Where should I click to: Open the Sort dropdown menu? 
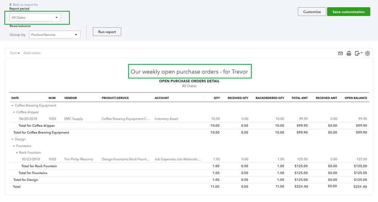pyautogui.click(x=15, y=53)
